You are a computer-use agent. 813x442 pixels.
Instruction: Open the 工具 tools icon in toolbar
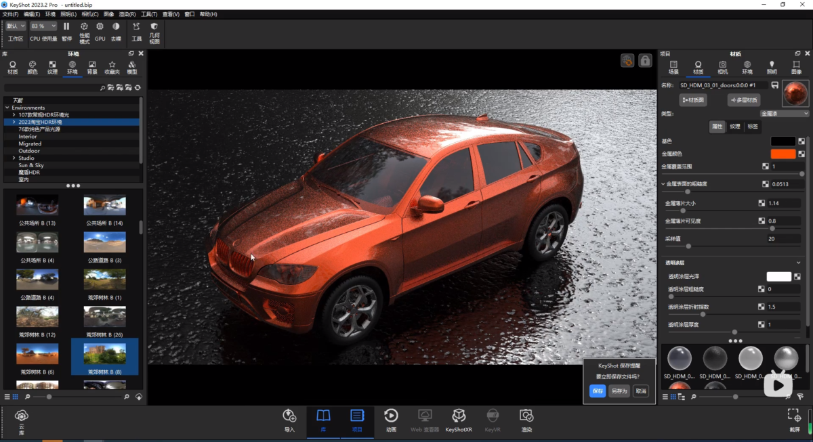136,31
